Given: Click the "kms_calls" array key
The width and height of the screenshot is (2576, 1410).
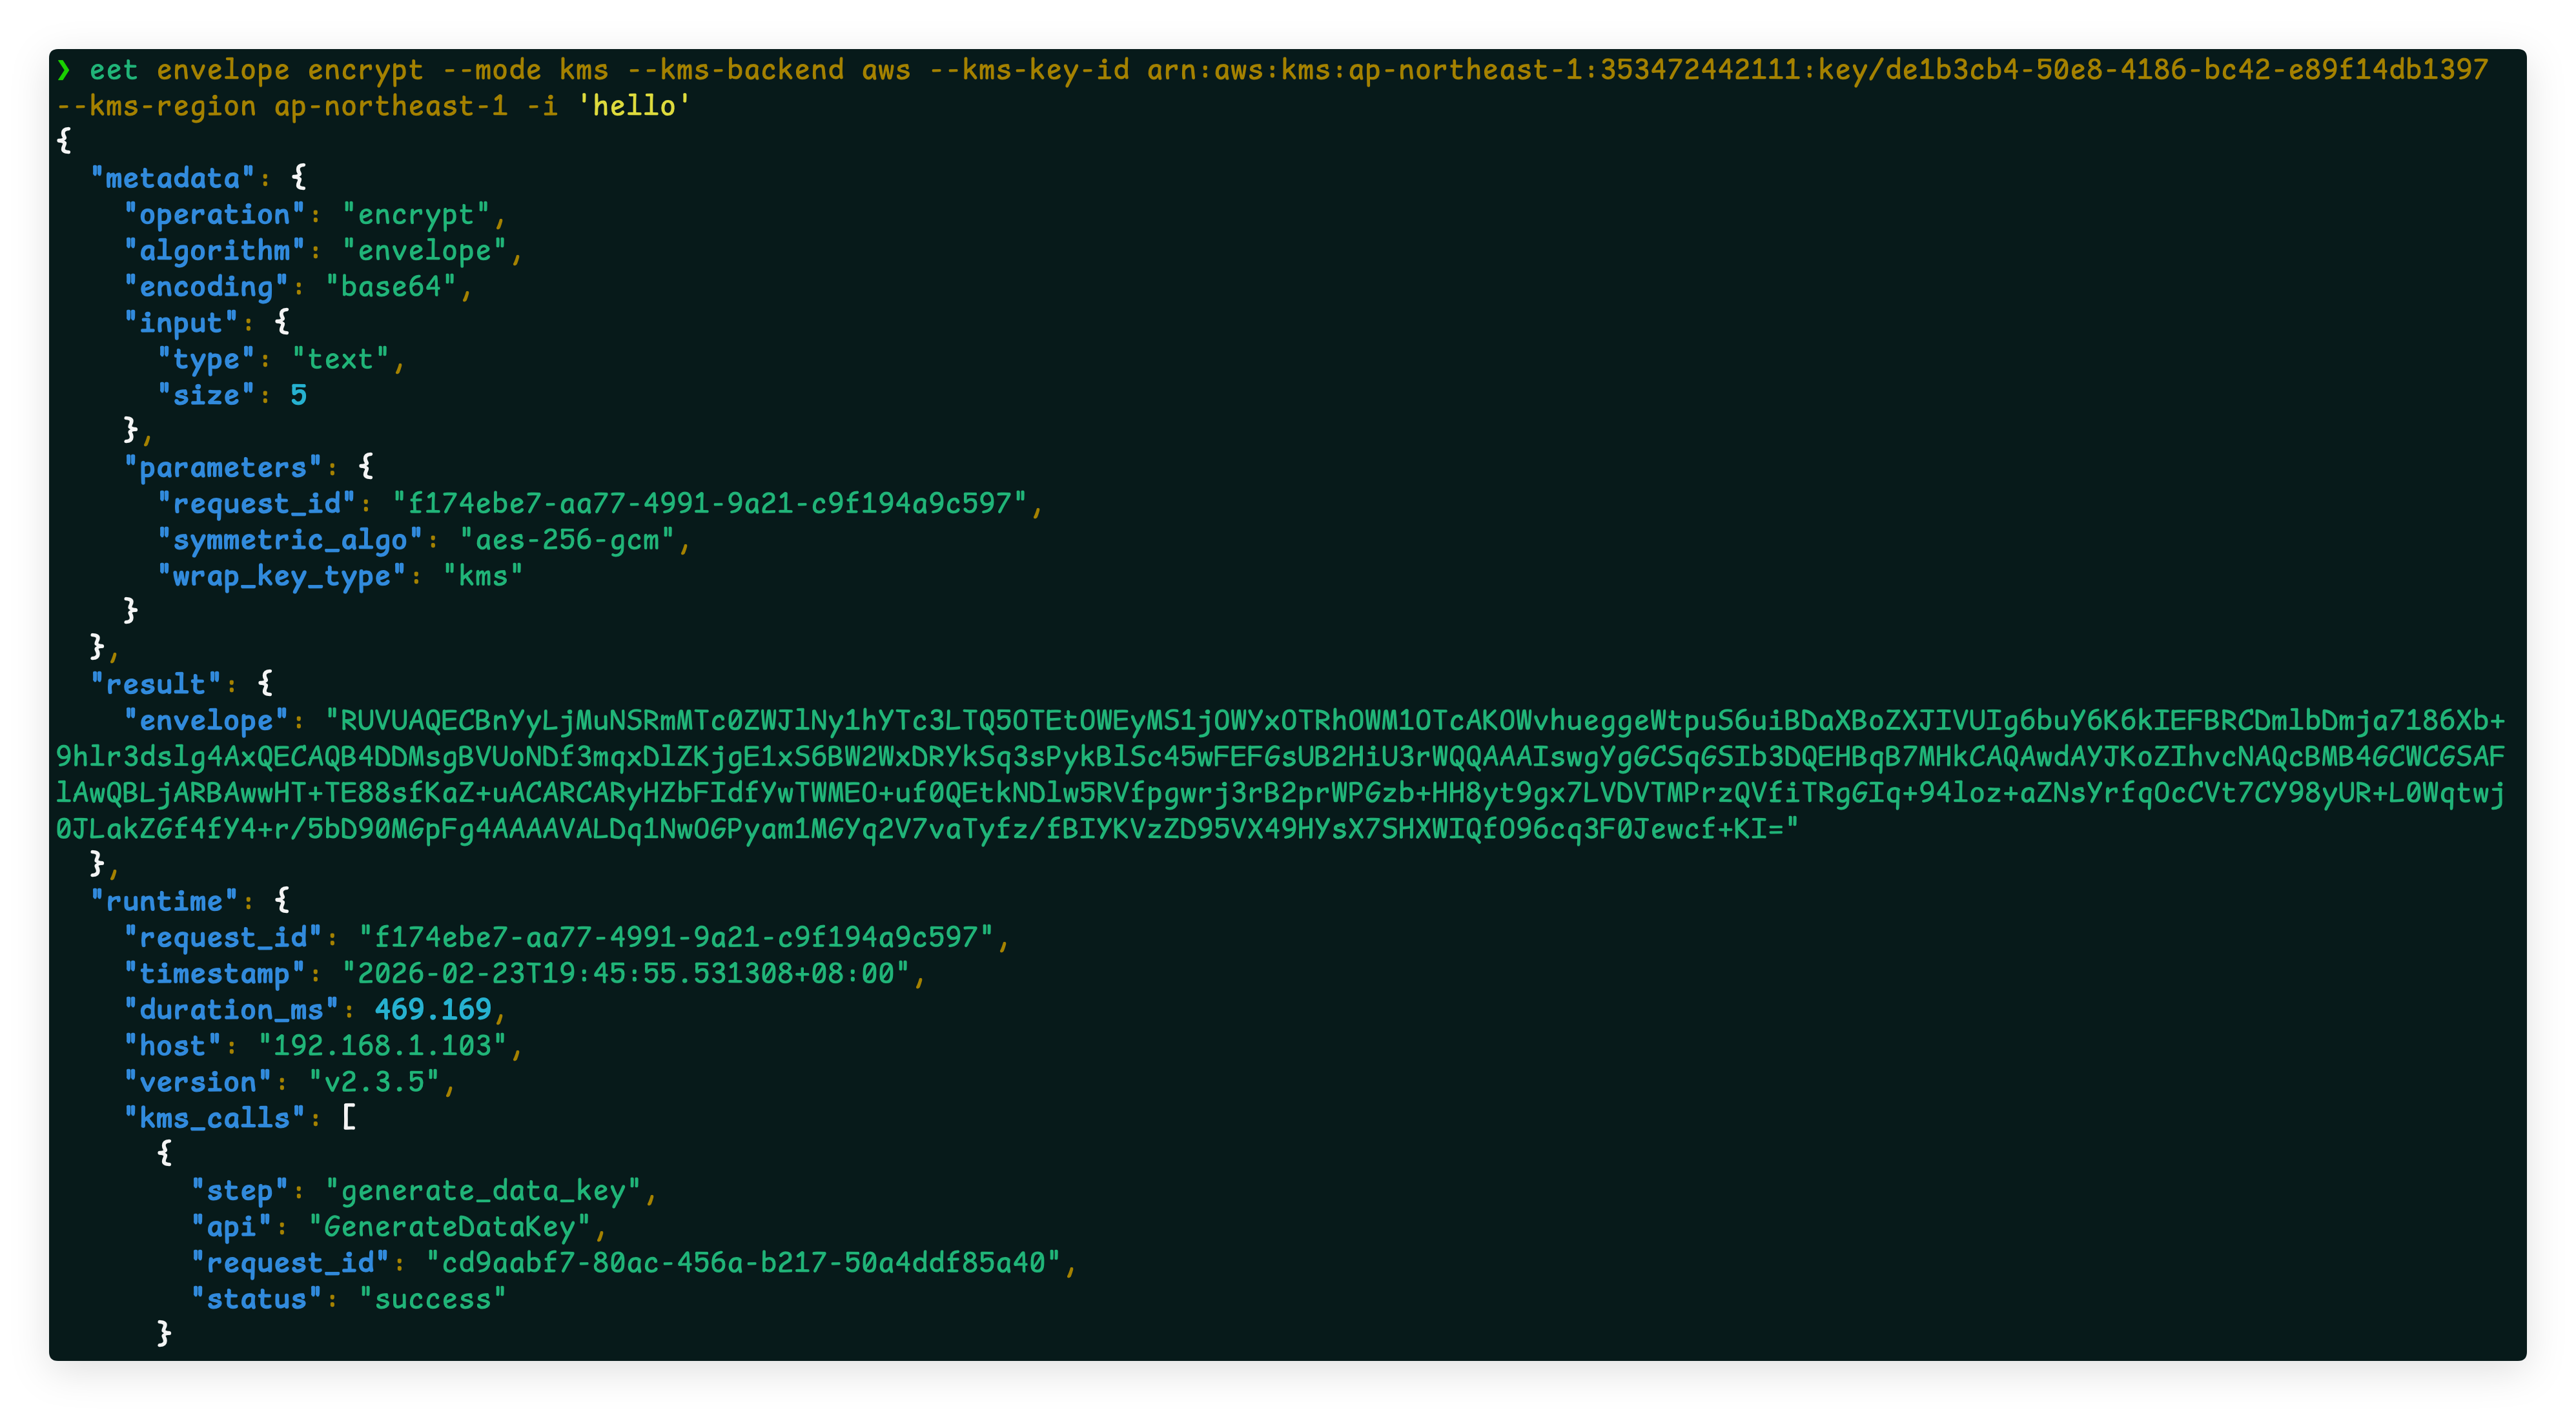Looking at the screenshot, I should [x=214, y=1118].
